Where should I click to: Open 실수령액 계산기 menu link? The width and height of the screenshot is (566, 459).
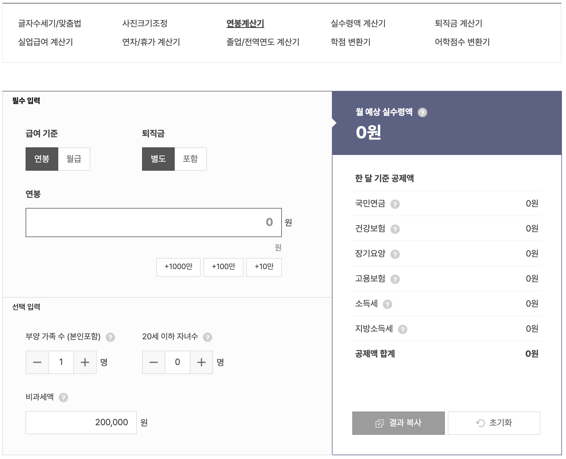(x=358, y=23)
